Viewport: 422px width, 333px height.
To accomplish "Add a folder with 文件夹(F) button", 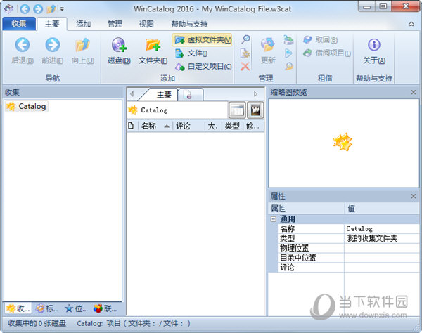I will coord(153,51).
